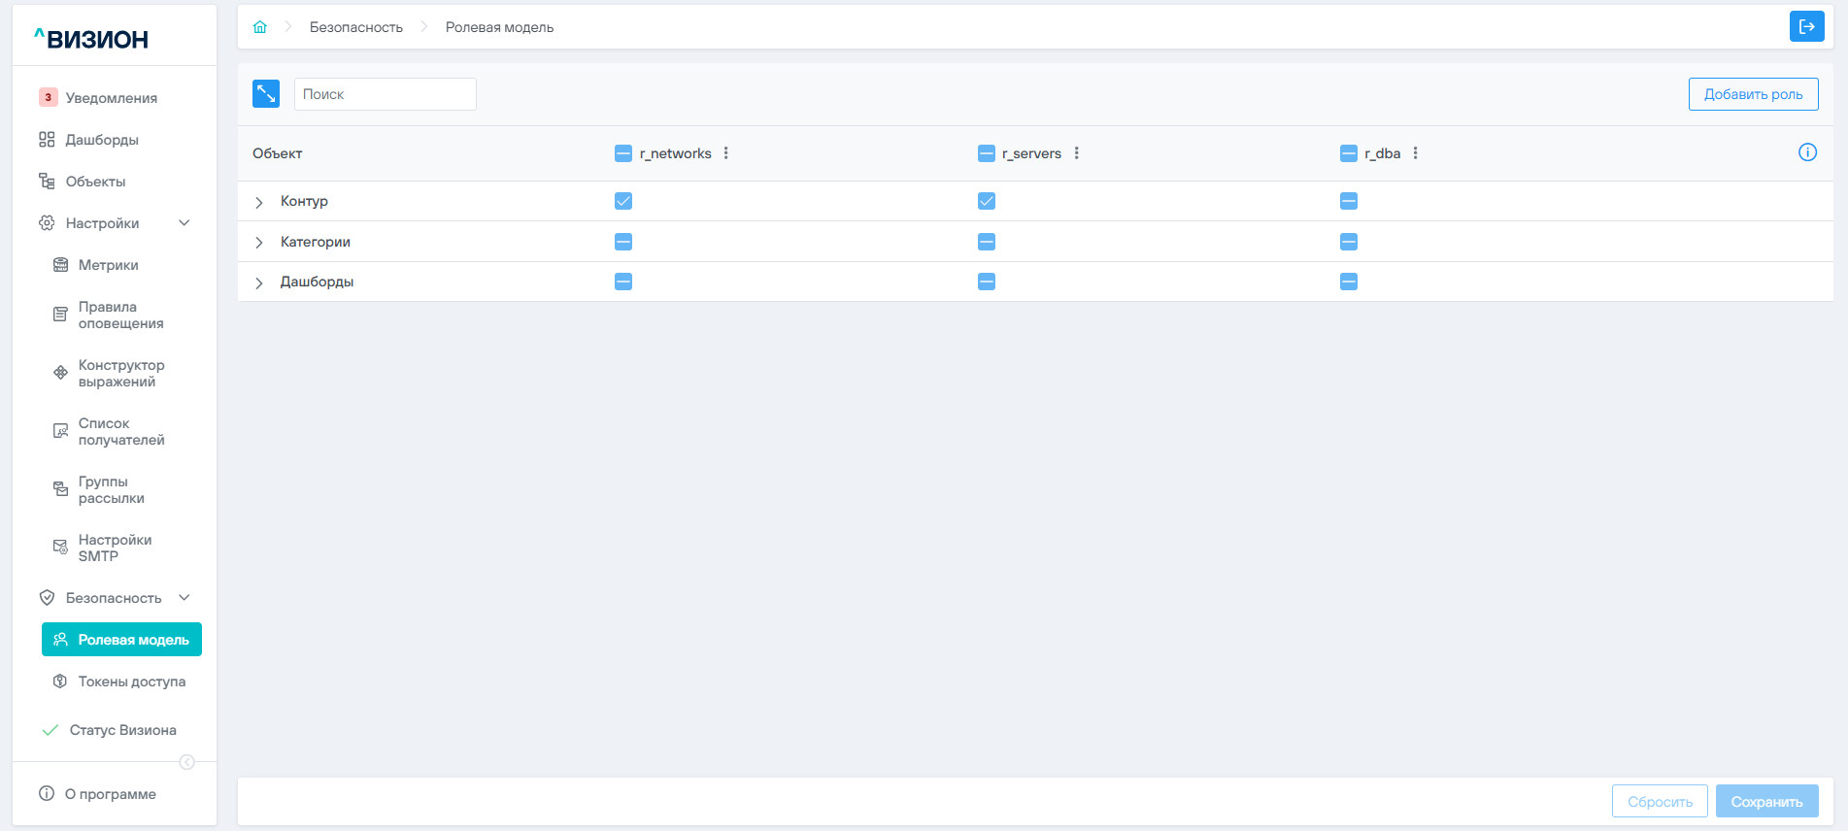The height and width of the screenshot is (831, 1848).
Task: Open the info icon in the table header
Action: 1807,152
